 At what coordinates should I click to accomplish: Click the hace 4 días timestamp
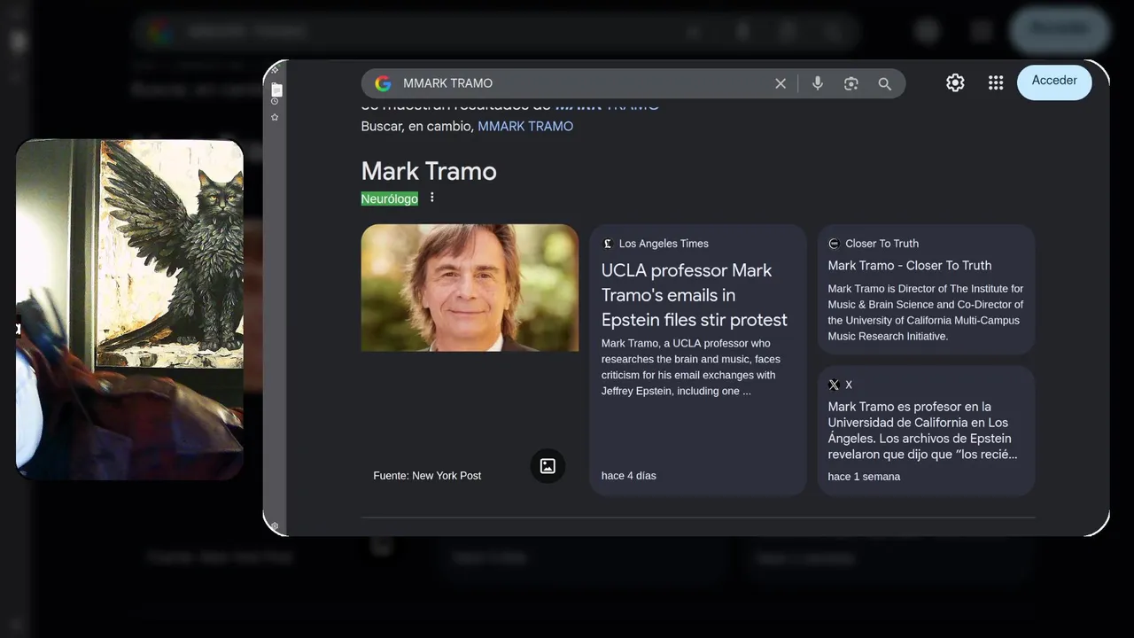(x=629, y=476)
